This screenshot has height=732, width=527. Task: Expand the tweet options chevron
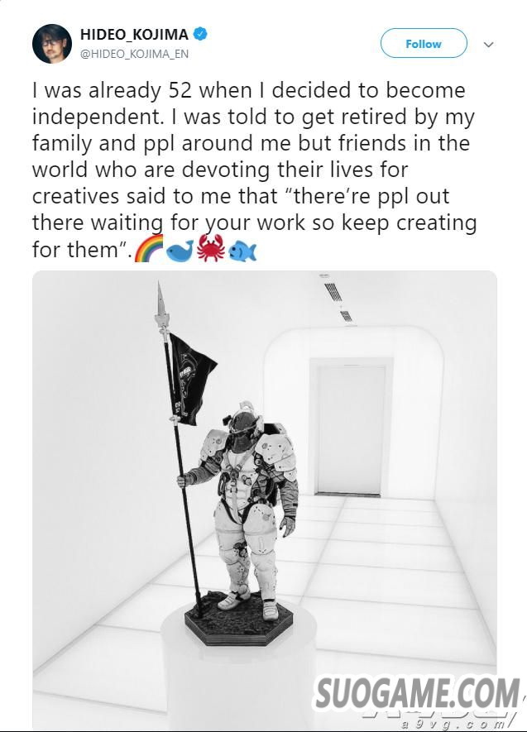pos(488,45)
